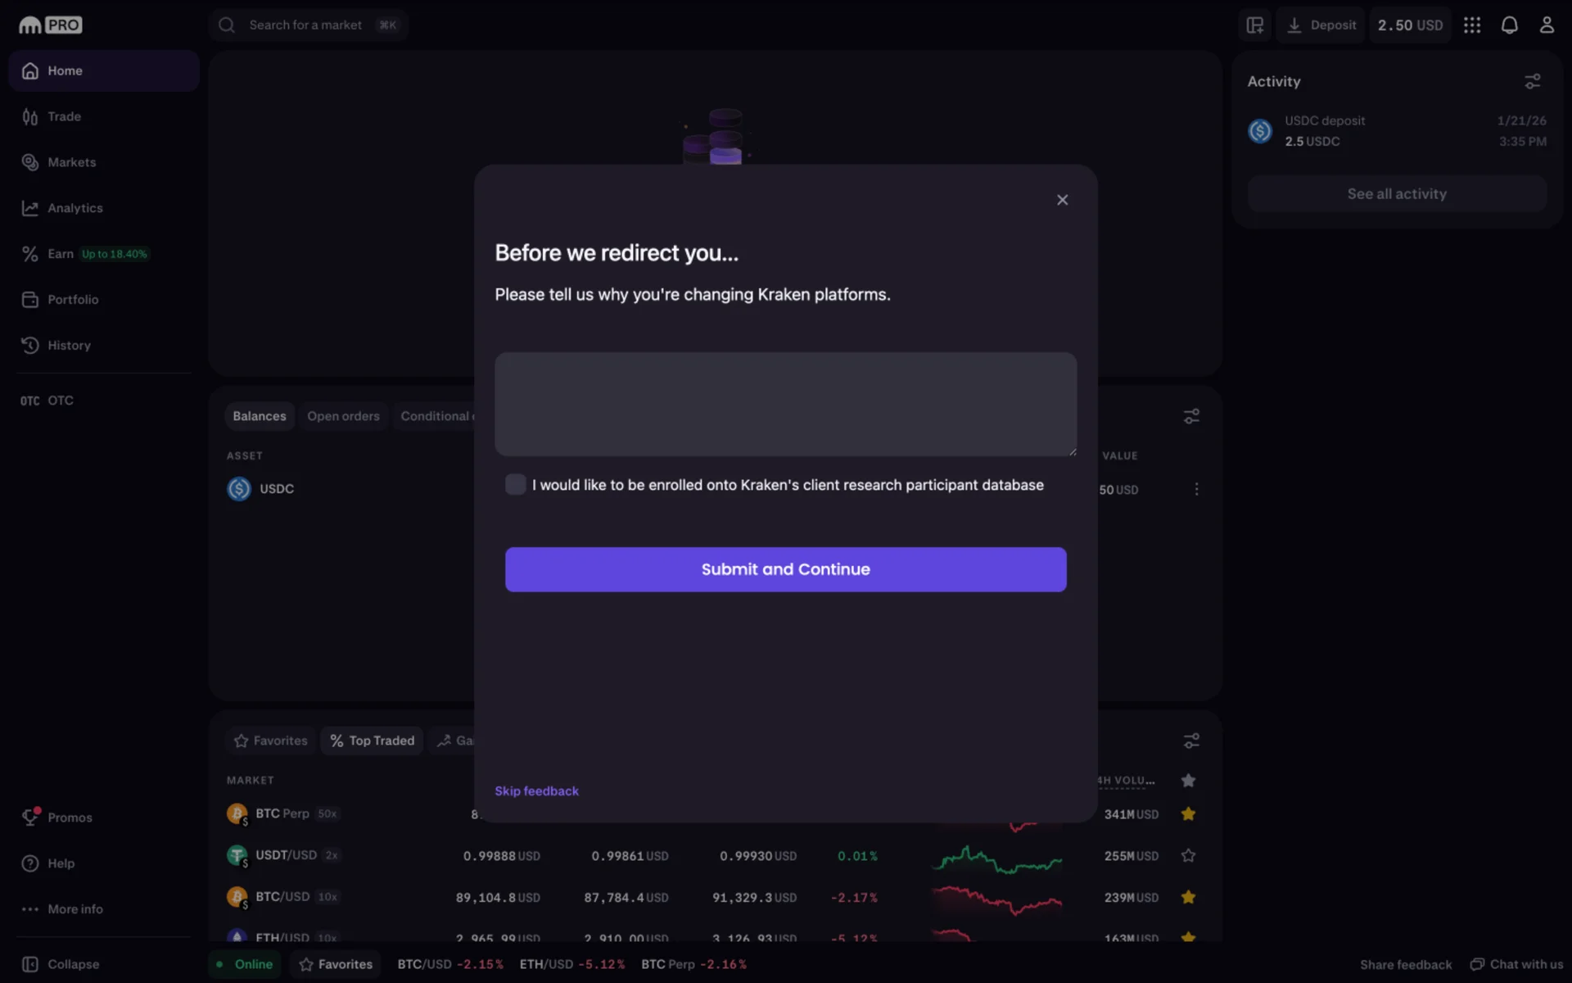Screen dimensions: 1572x983
Task: Open Help from the sidebar
Action: (61, 863)
